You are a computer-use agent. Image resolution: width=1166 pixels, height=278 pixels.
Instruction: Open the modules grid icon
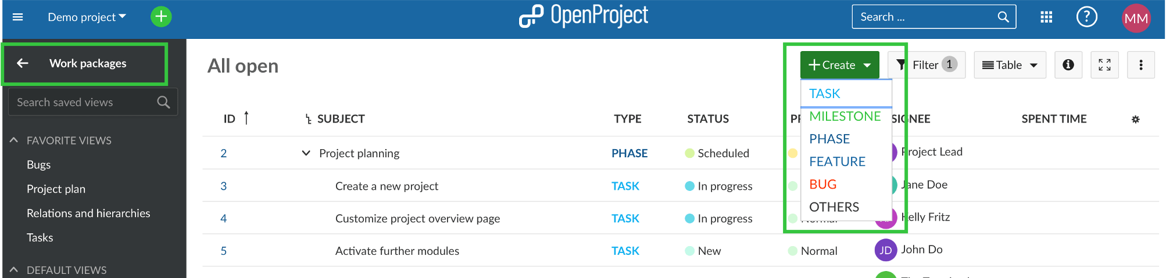[1046, 17]
